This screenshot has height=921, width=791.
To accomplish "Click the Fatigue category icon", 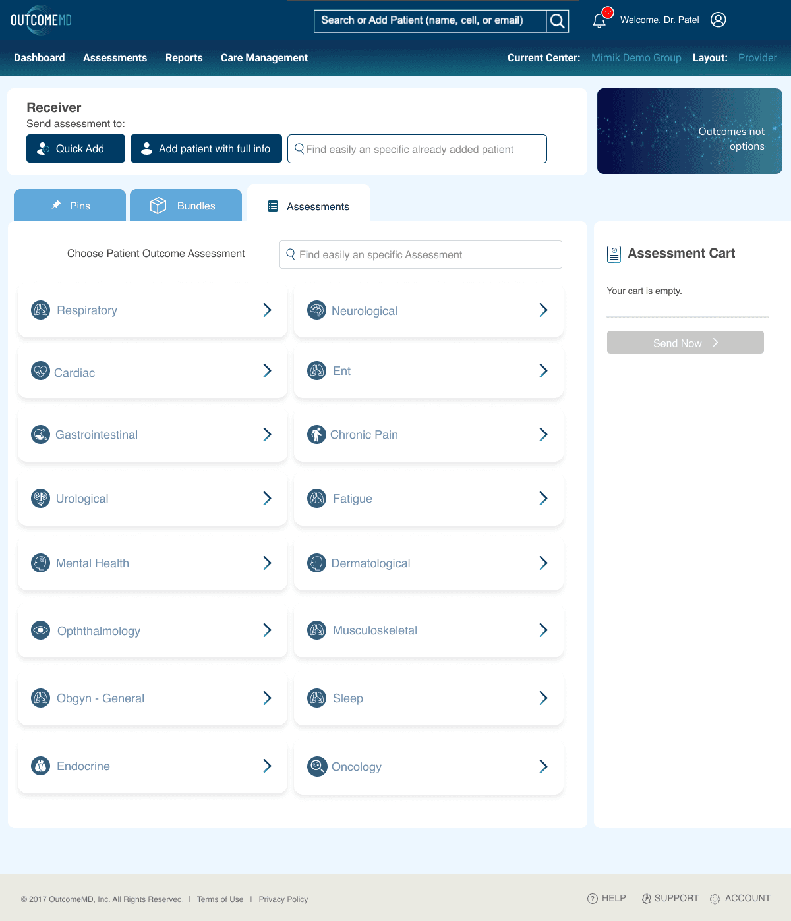I will (x=317, y=498).
